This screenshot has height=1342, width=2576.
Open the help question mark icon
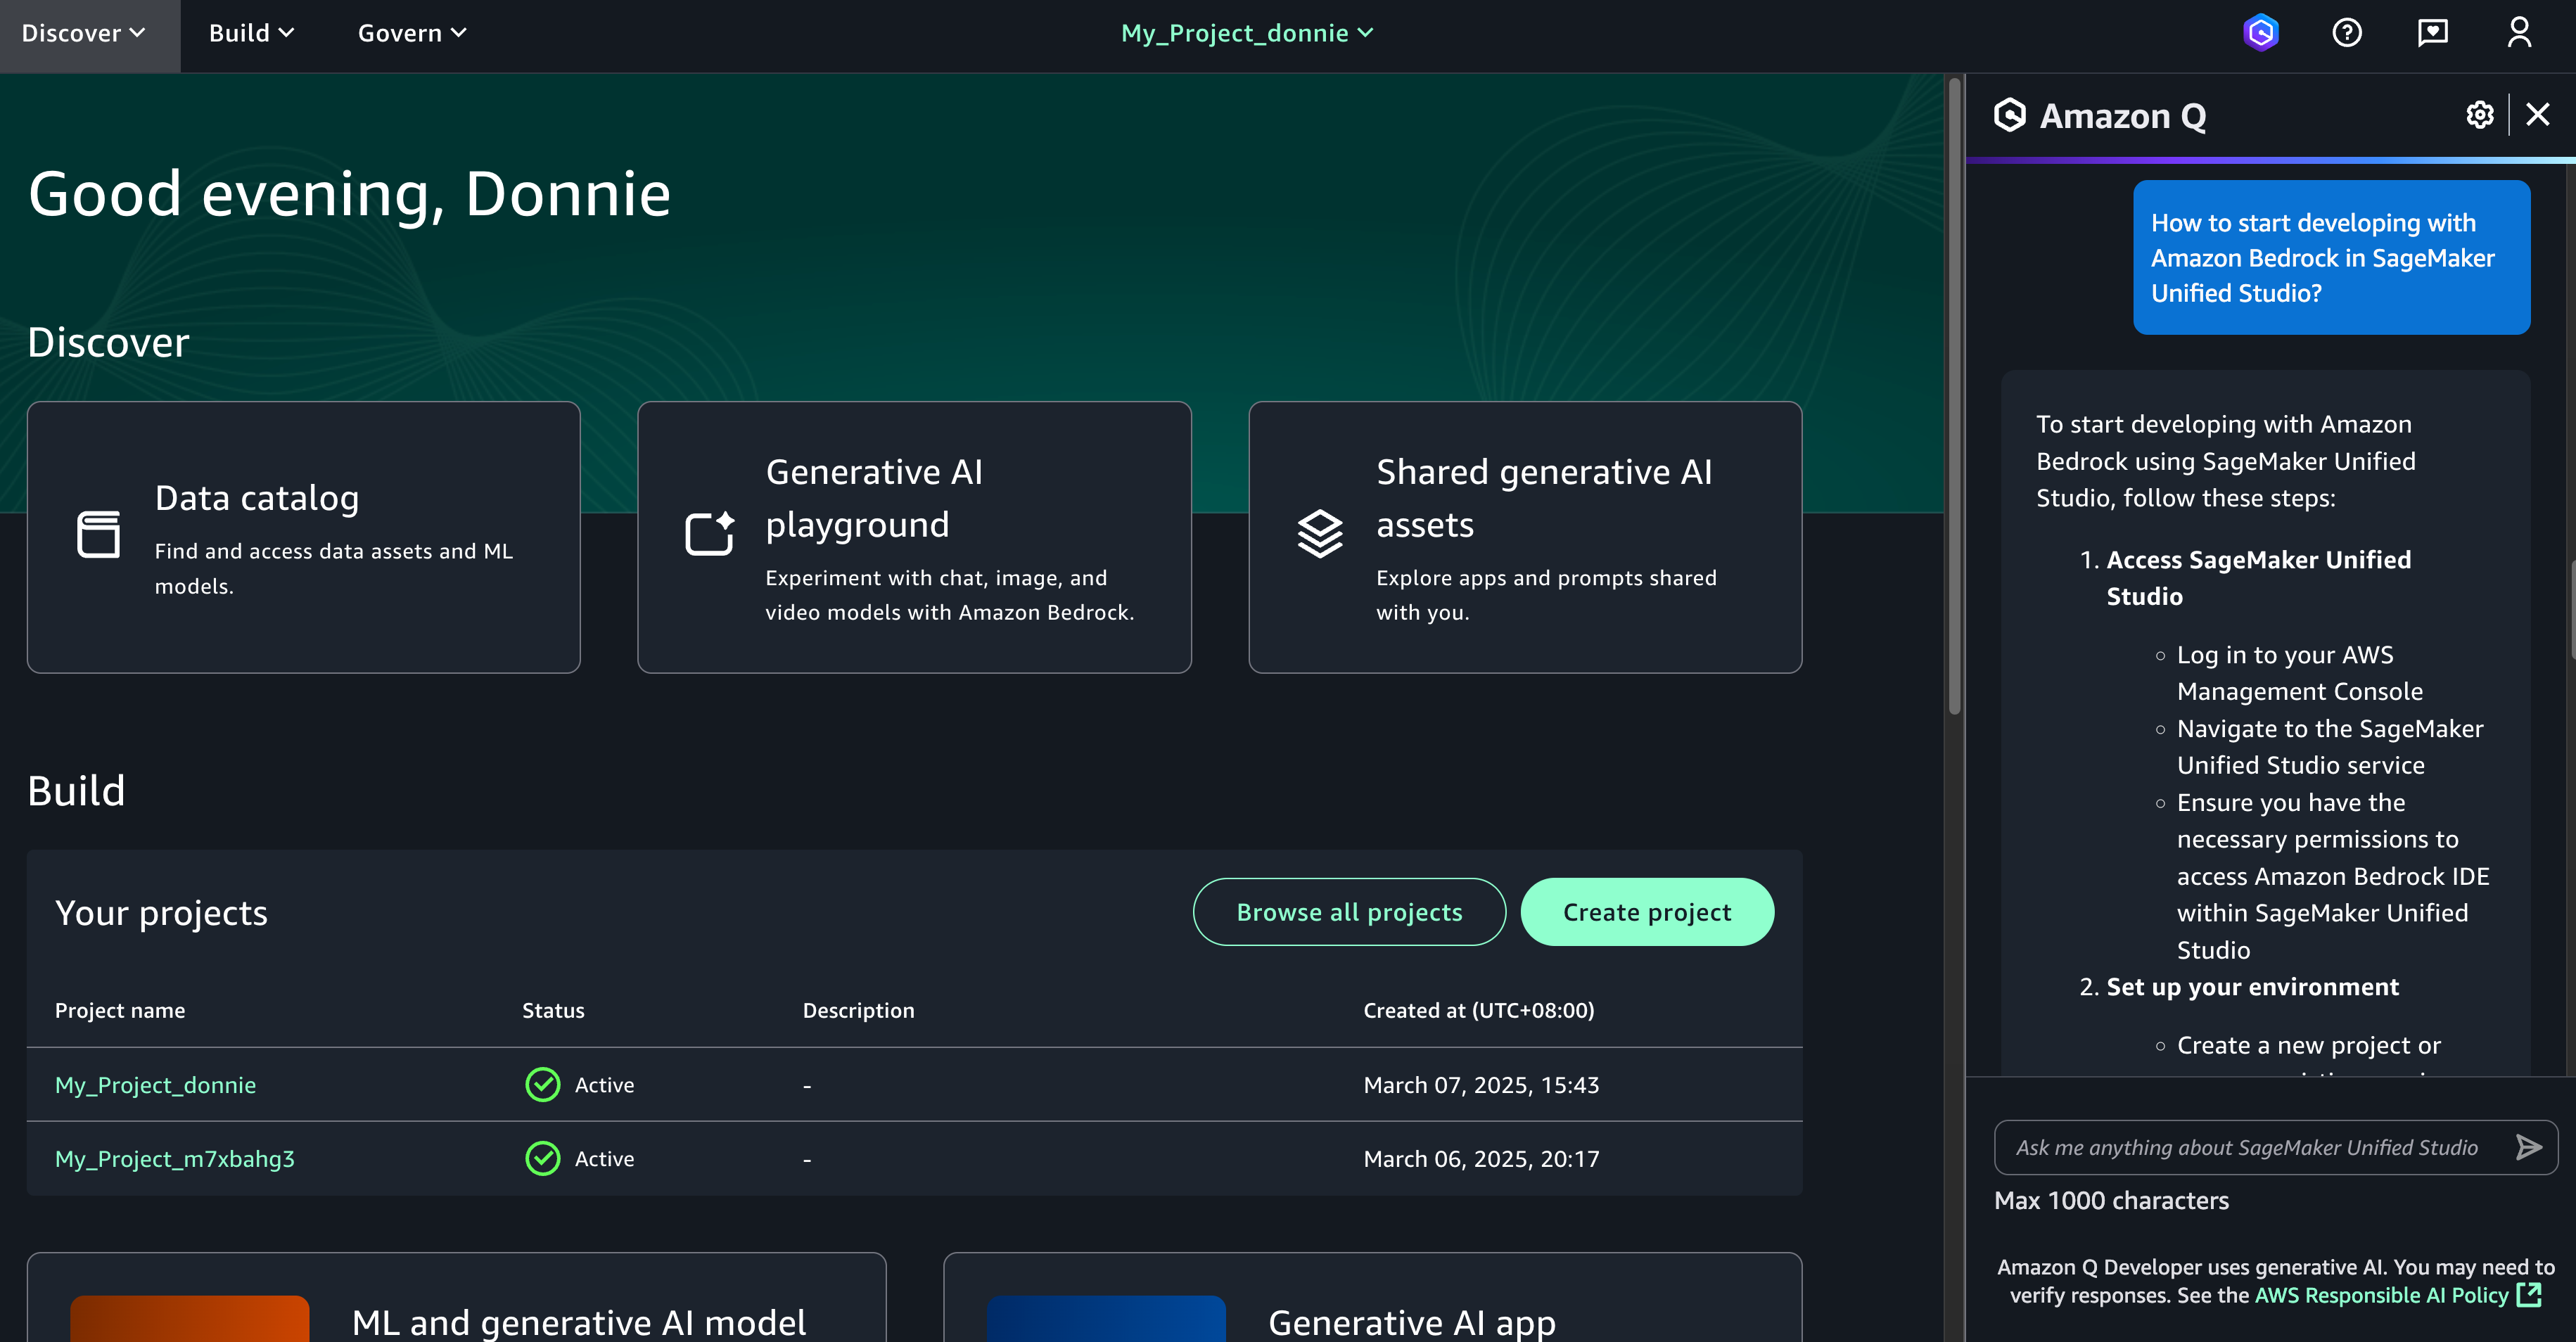tap(2346, 33)
